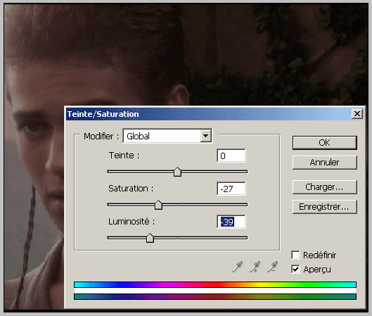Click the Saturation value field showing -27

pyautogui.click(x=231, y=189)
